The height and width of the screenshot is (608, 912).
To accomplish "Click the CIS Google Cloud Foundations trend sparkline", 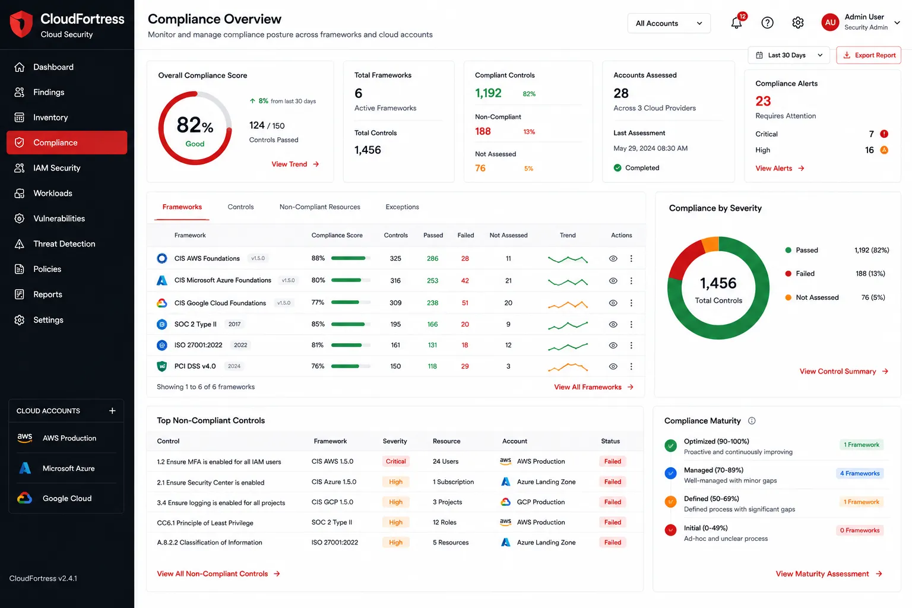I will [568, 305].
